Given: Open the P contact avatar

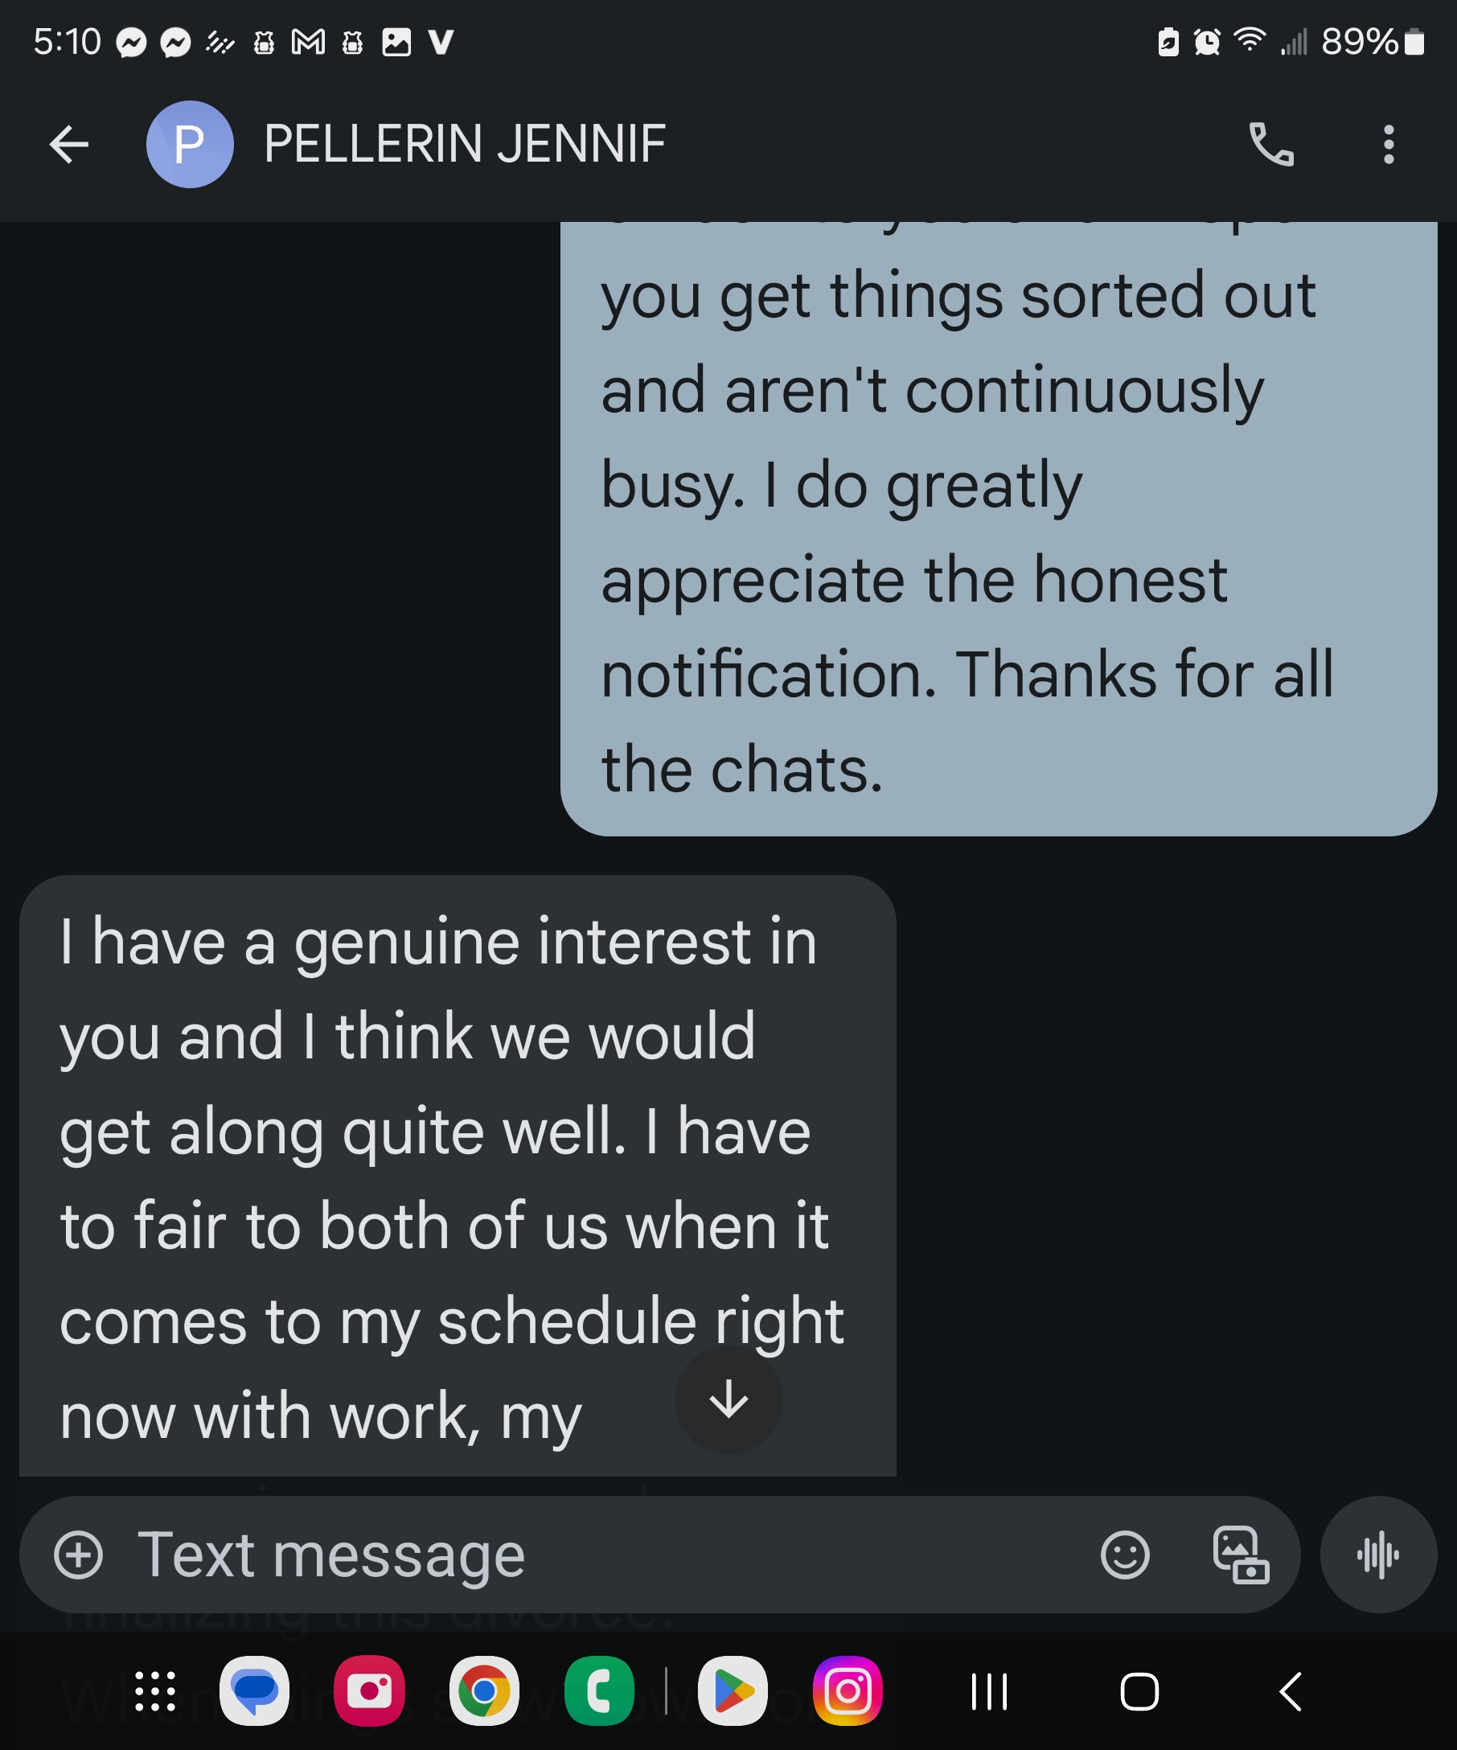Looking at the screenshot, I should (x=190, y=145).
